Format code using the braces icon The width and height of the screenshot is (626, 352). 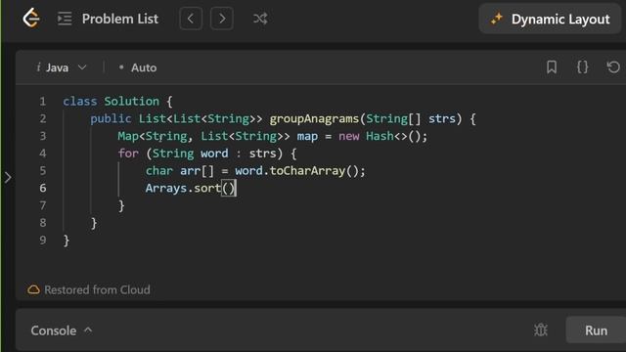click(x=583, y=67)
